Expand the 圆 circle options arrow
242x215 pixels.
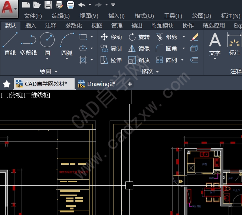pyautogui.click(x=47, y=59)
